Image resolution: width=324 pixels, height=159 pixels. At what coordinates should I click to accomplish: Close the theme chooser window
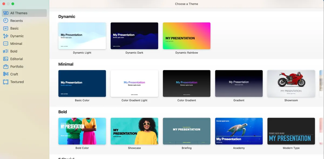[x=4, y=4]
